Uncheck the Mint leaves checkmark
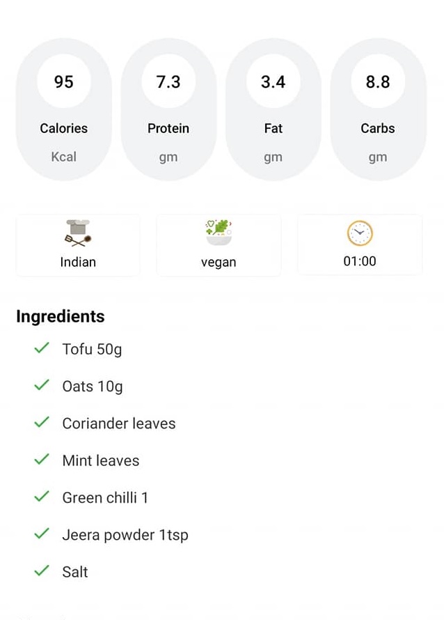 point(42,459)
